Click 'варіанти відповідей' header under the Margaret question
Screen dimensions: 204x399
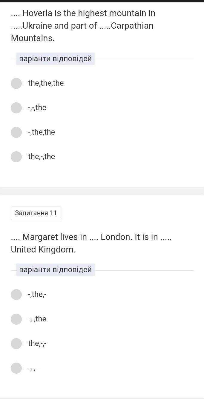[x=55, y=270]
